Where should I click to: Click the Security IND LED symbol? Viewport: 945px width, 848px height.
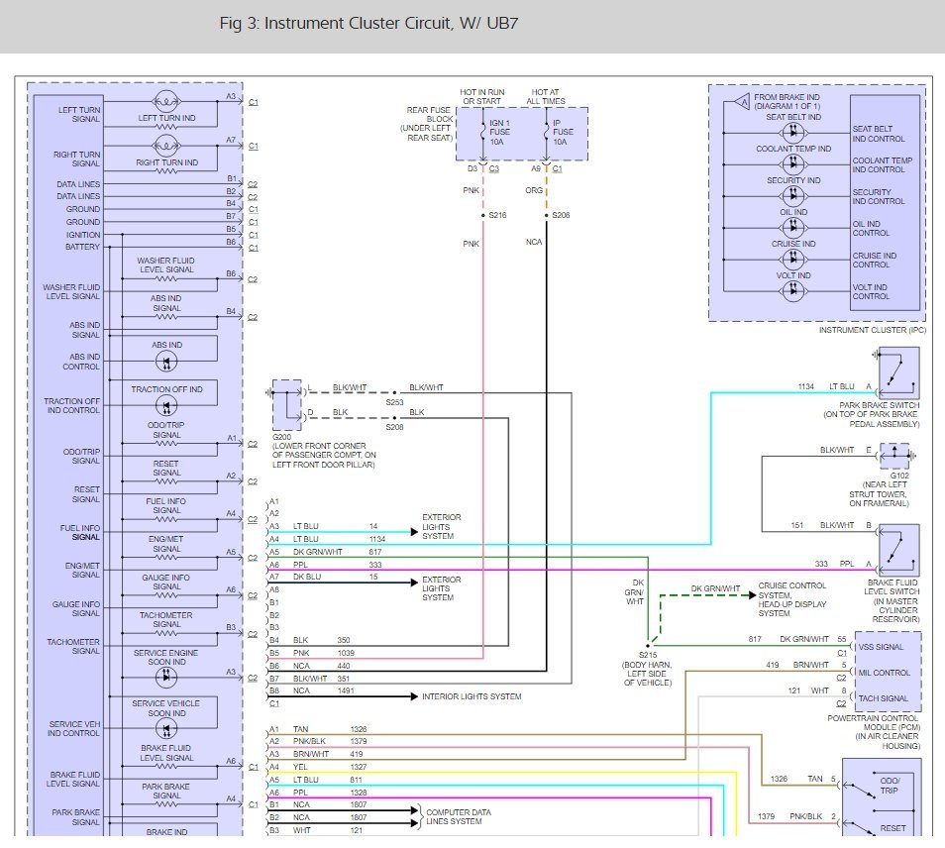pyautogui.click(x=793, y=195)
